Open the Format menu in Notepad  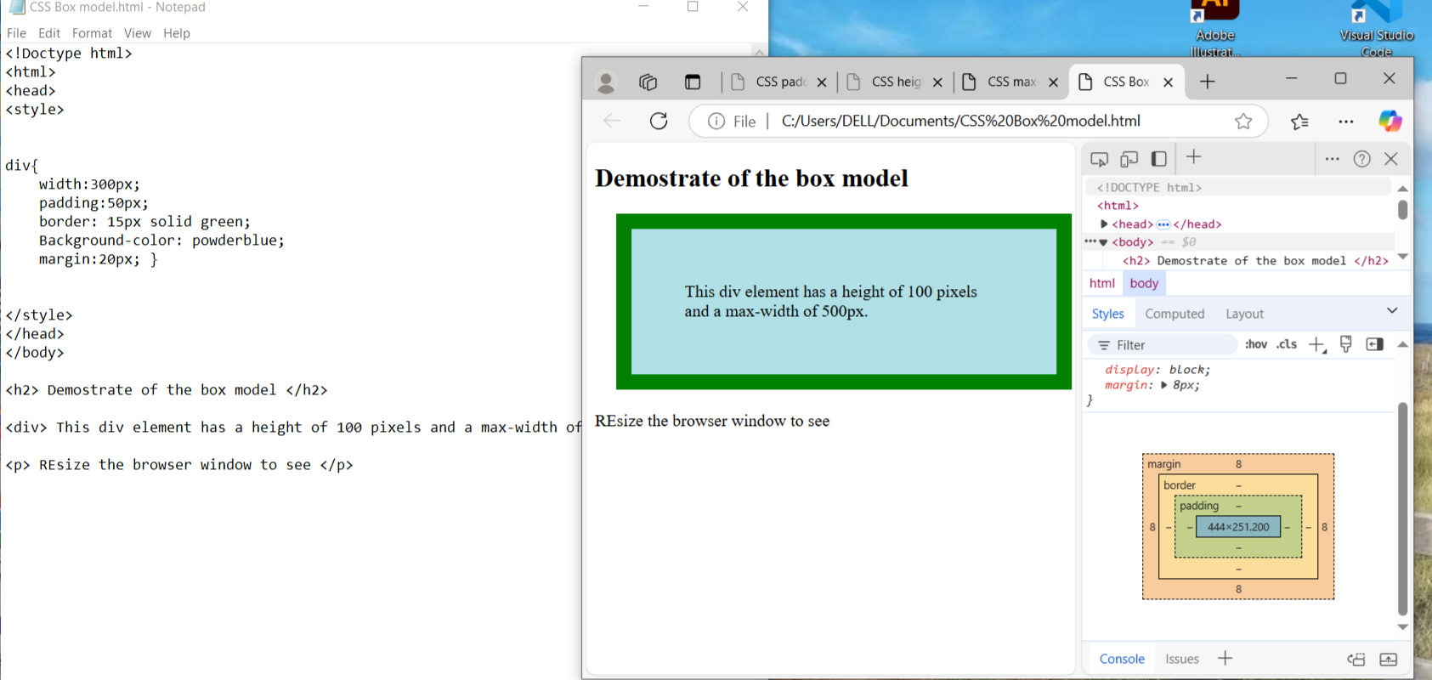tap(92, 33)
